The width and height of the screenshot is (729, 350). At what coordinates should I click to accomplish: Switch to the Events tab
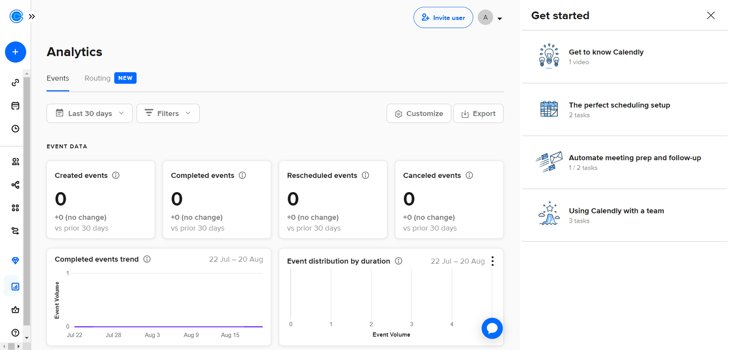coord(58,78)
